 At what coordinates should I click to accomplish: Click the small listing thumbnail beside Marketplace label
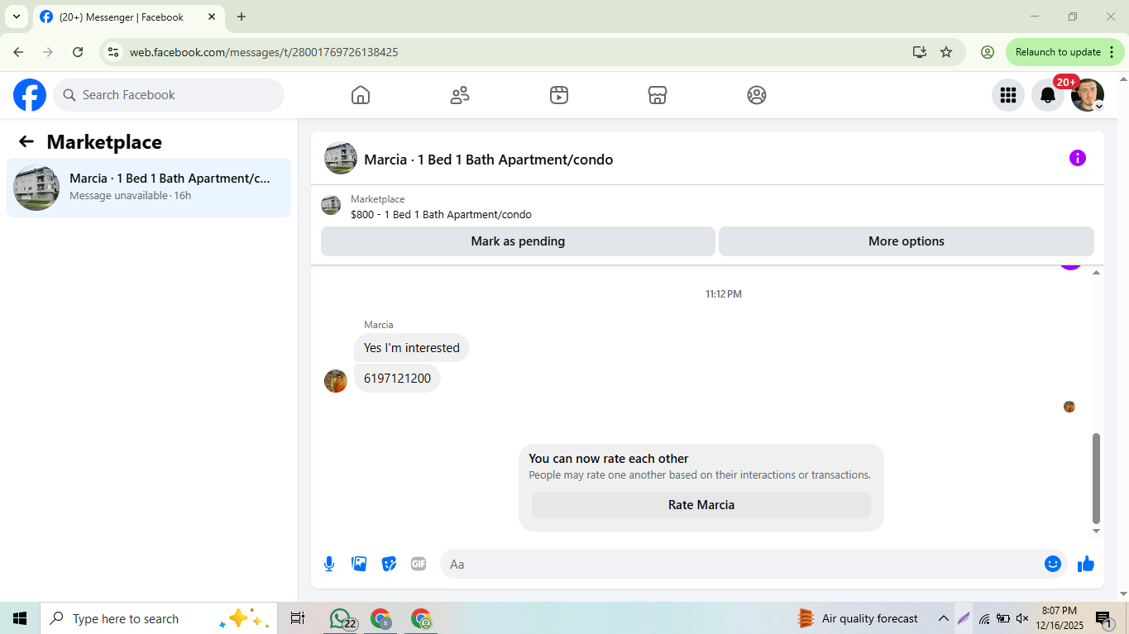[x=331, y=205]
